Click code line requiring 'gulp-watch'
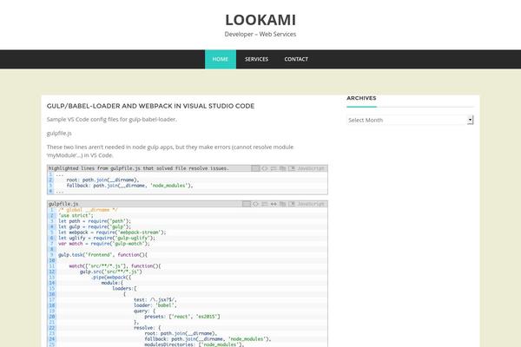Image resolution: width=521 pixels, height=347 pixels. (x=104, y=244)
